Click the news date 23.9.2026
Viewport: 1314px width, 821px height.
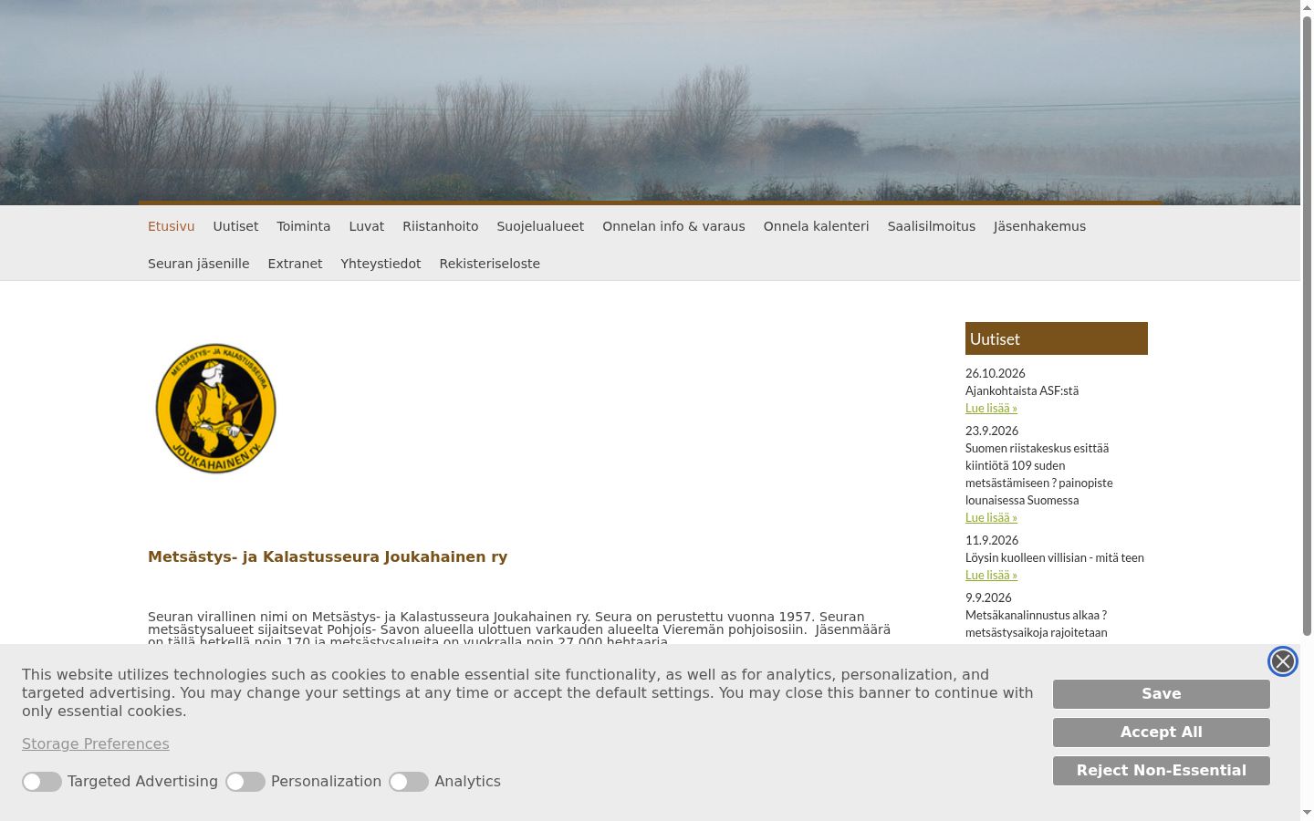click(x=992, y=431)
